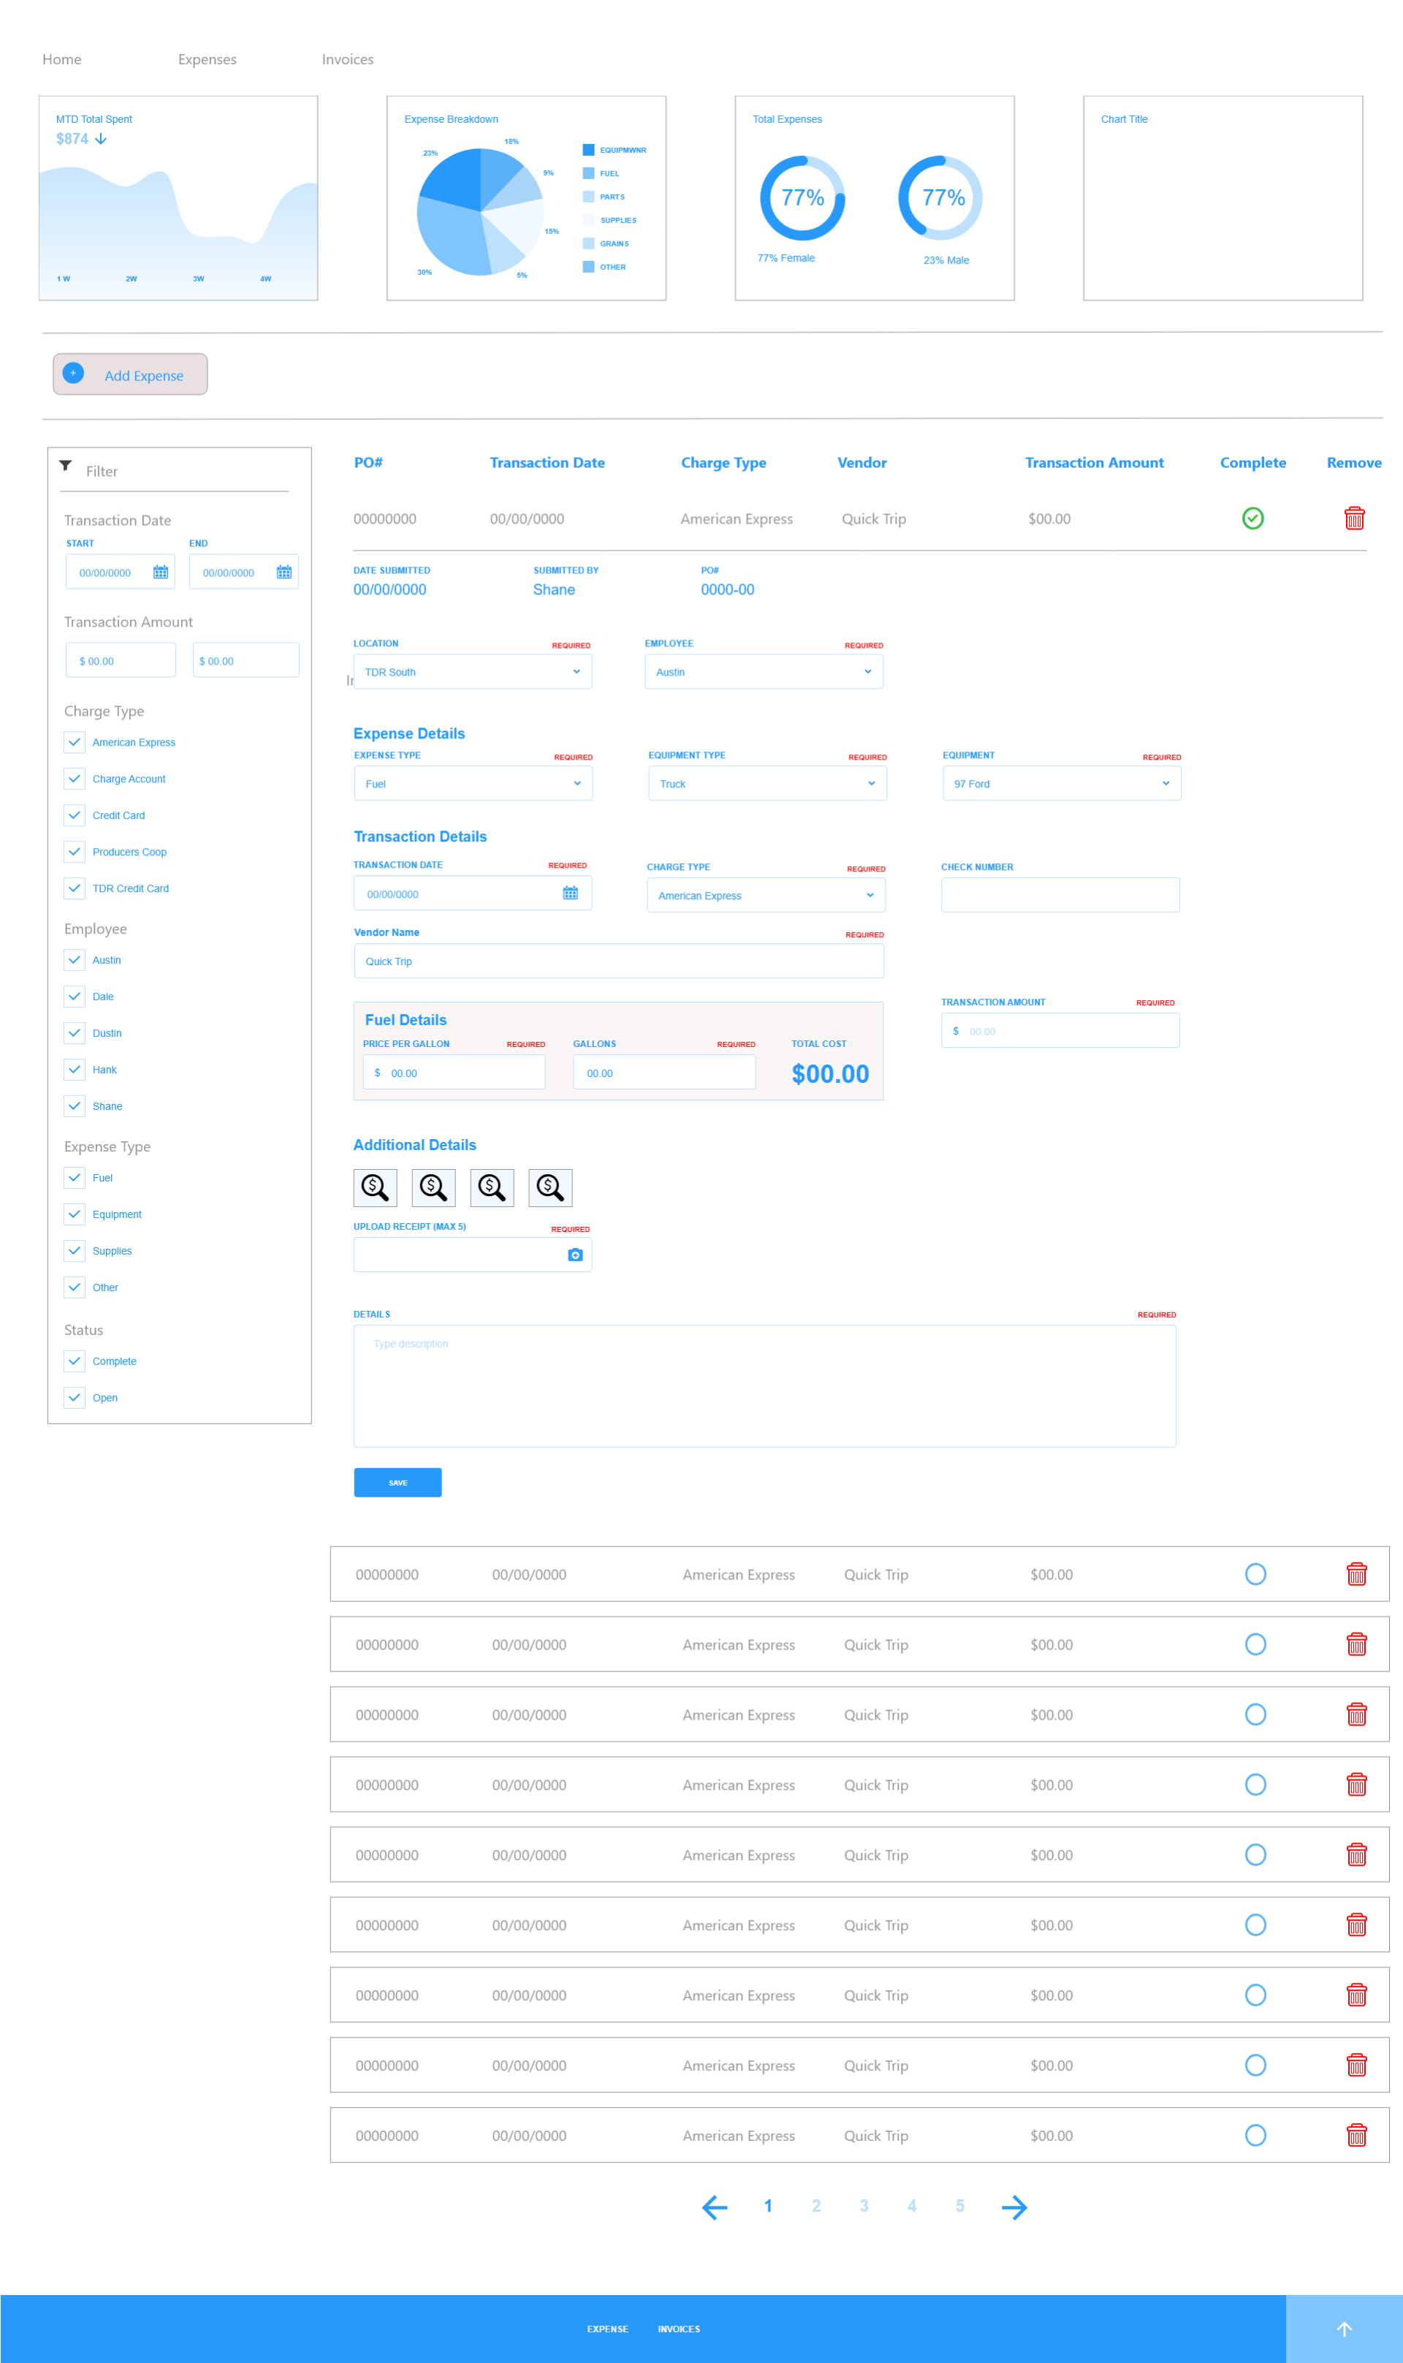Click the red trash icon in expanded row

(1354, 518)
